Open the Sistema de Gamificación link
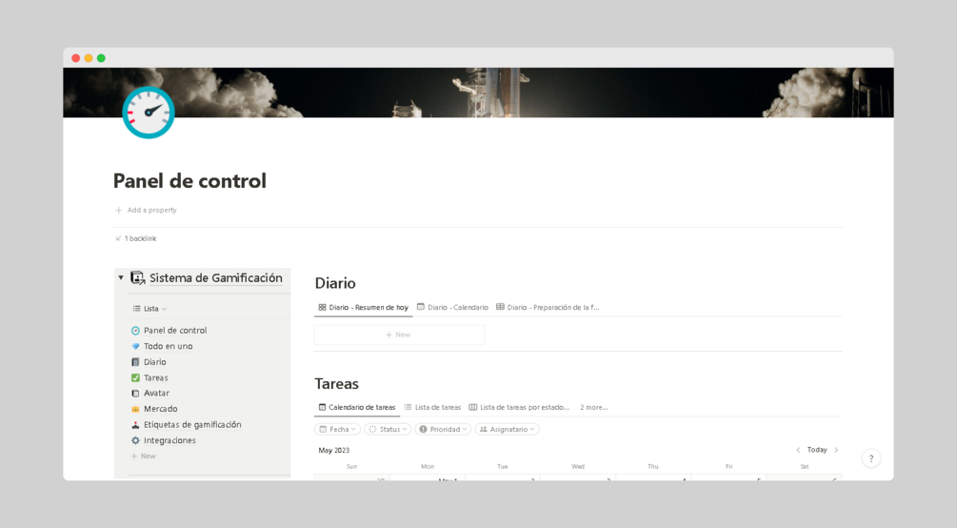957x528 pixels. (x=216, y=278)
